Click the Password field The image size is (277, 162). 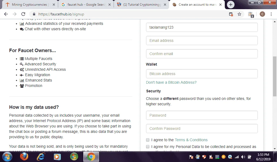[x=202, y=115]
